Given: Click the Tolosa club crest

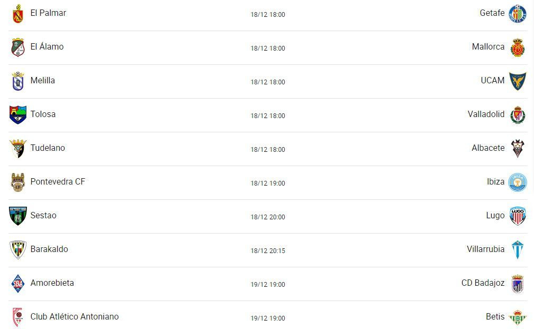Looking at the screenshot, I should [18, 115].
